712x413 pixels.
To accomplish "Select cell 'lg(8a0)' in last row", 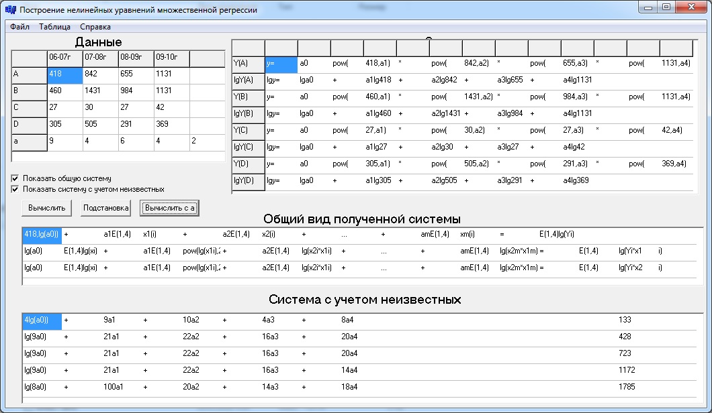I will point(42,388).
